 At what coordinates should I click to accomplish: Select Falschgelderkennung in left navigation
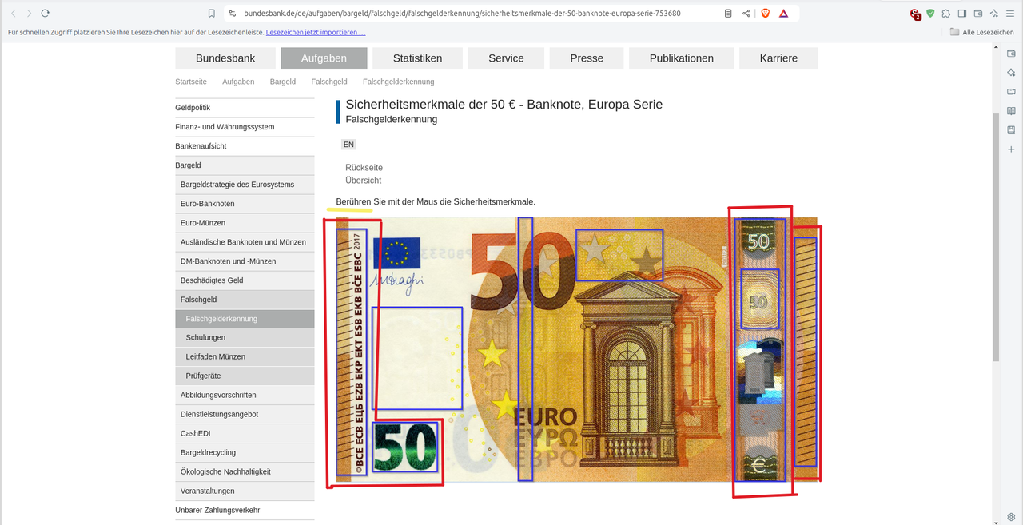245,319
